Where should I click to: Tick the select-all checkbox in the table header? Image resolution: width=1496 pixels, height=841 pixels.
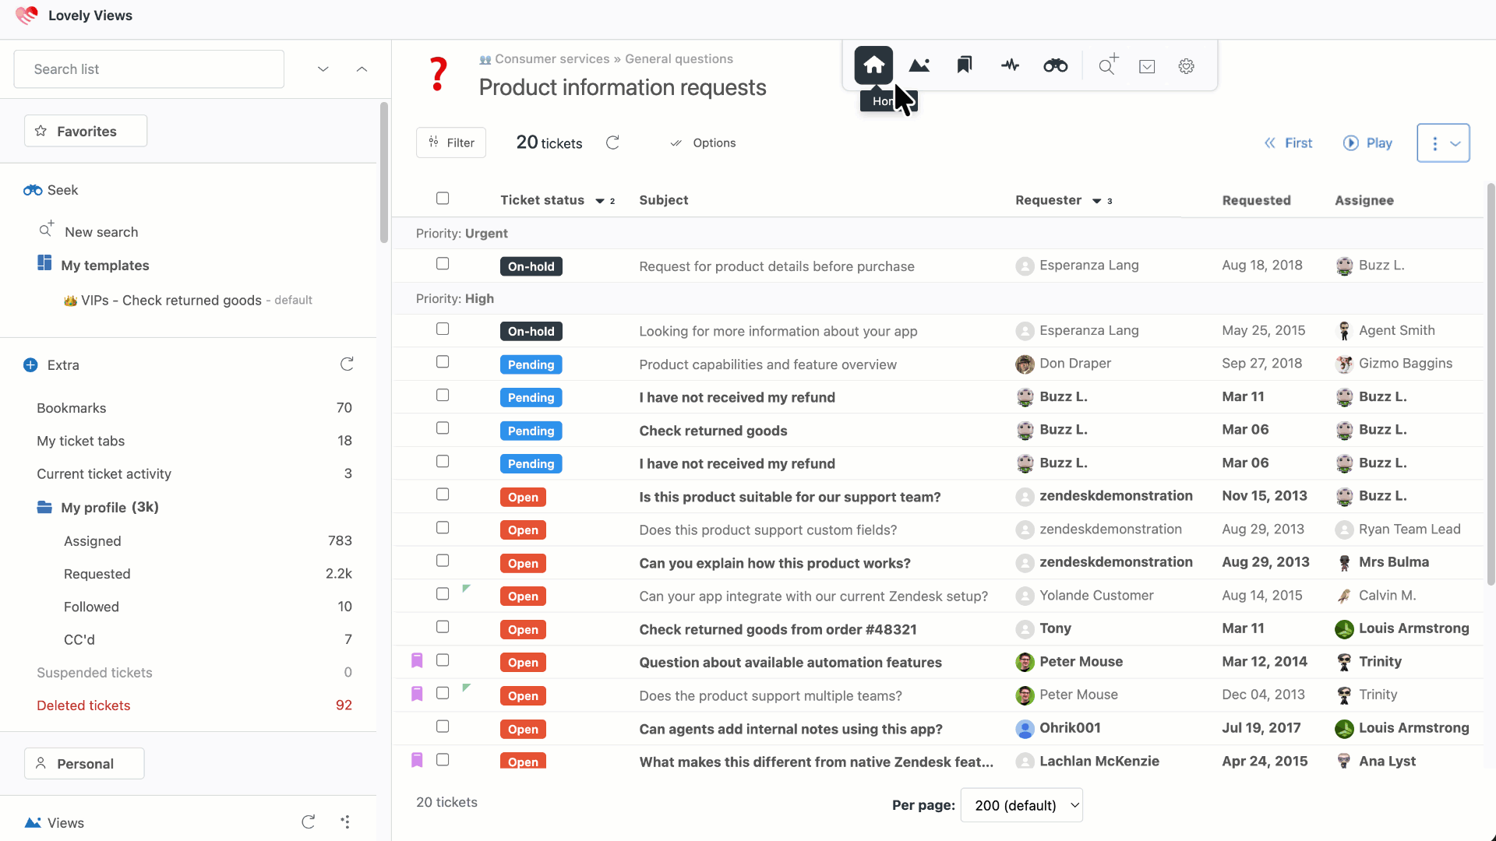coord(443,199)
